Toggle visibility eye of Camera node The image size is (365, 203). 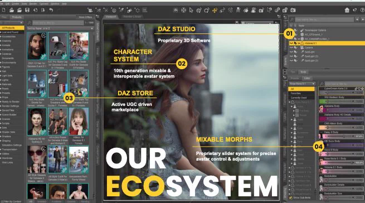[291, 47]
